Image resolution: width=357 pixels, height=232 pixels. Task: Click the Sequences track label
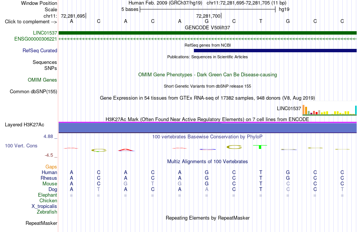tap(45, 62)
